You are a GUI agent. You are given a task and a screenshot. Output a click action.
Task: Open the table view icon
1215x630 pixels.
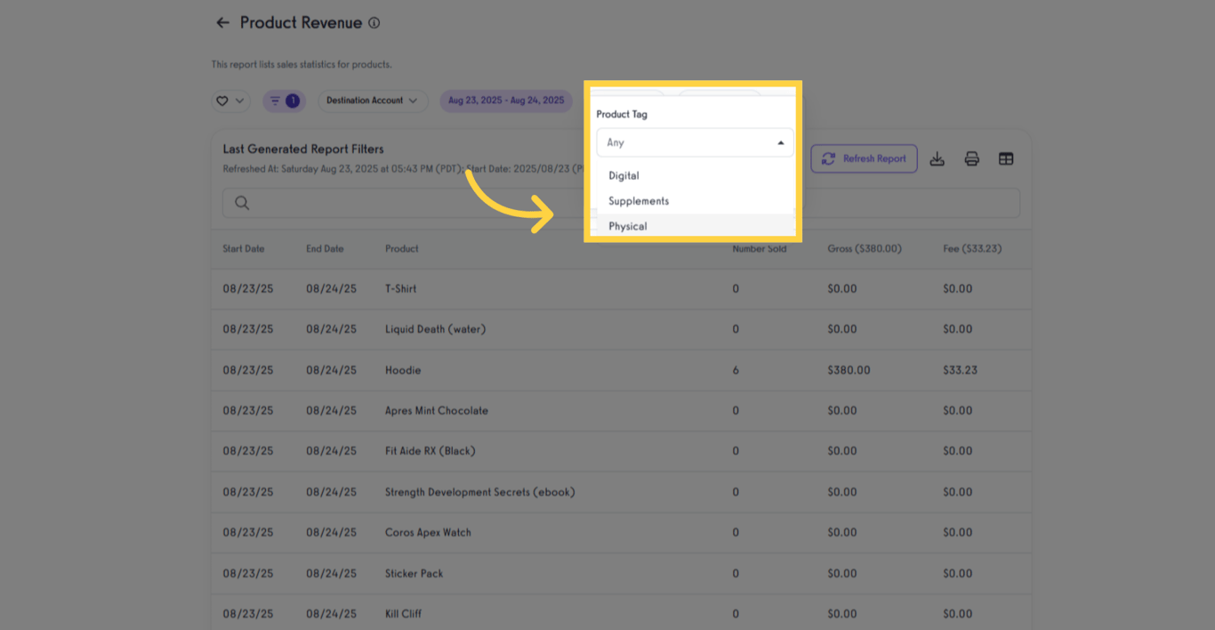[x=1006, y=158]
